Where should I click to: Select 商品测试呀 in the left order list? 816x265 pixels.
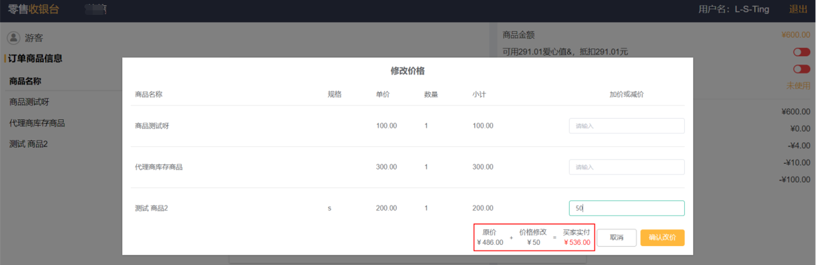click(x=29, y=102)
